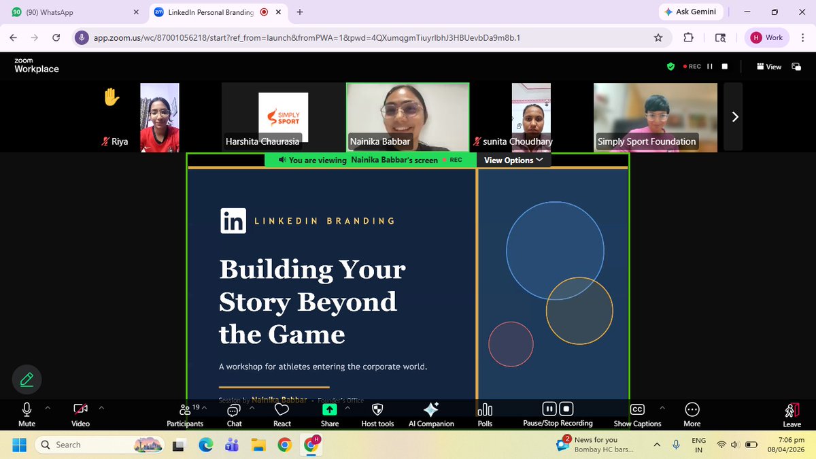Open the Chrome extensions puzzle icon
The image size is (816, 459).
tap(688, 37)
